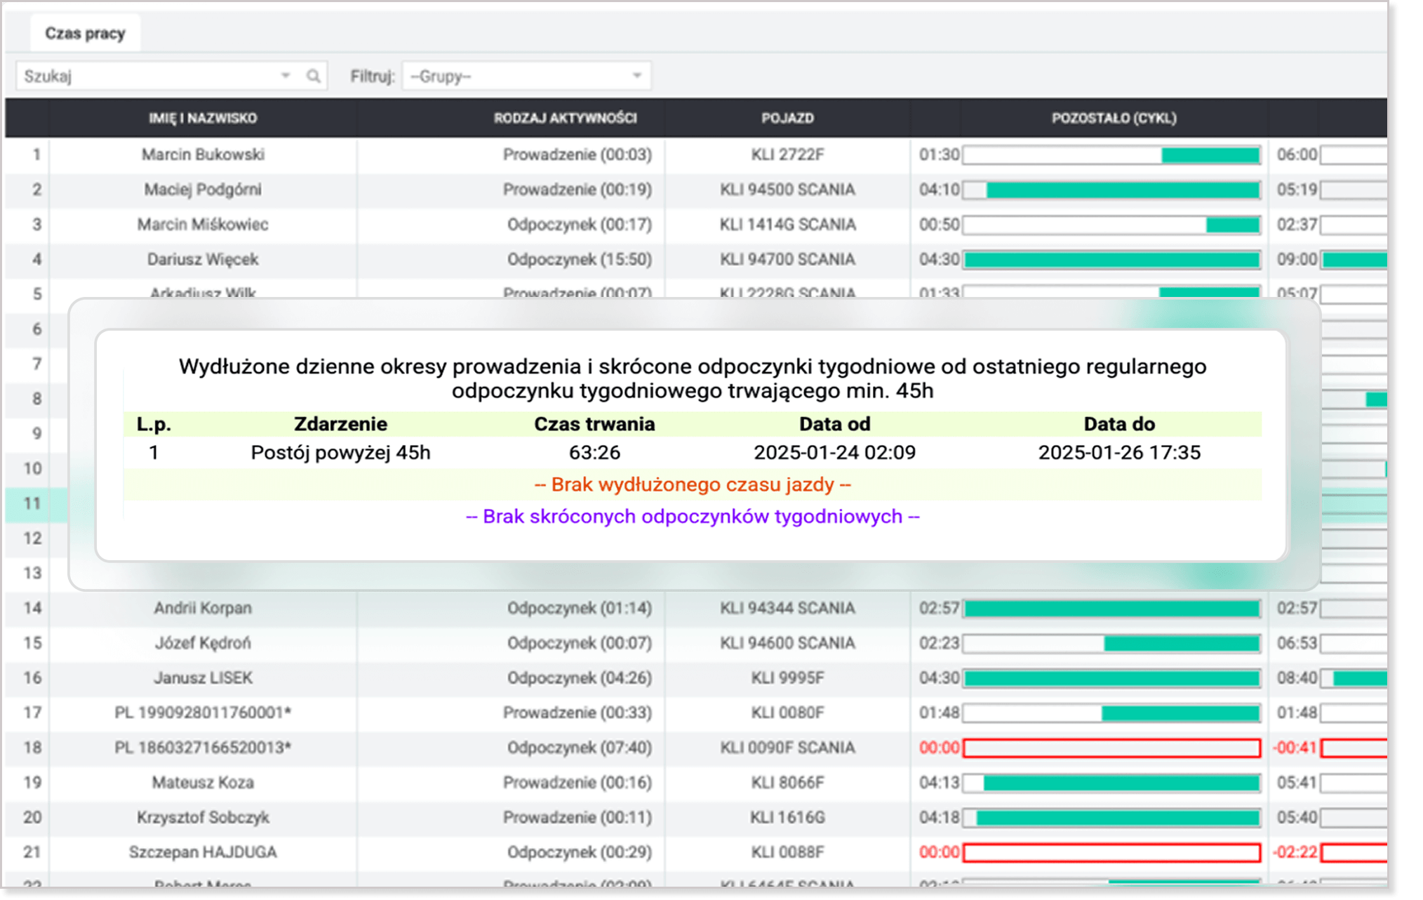Click Andrii Korpan's name
Screen dimensions: 1423x900
(x=203, y=608)
